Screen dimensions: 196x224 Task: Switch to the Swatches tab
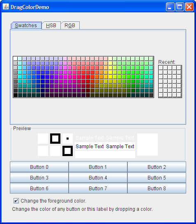(26, 26)
